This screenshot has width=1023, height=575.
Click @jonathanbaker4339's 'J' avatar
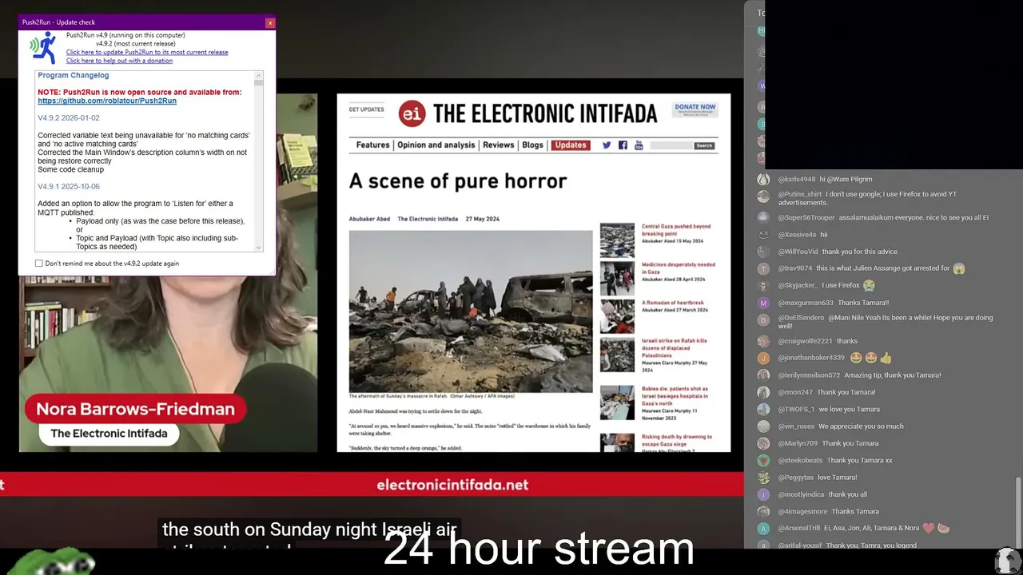(x=763, y=358)
